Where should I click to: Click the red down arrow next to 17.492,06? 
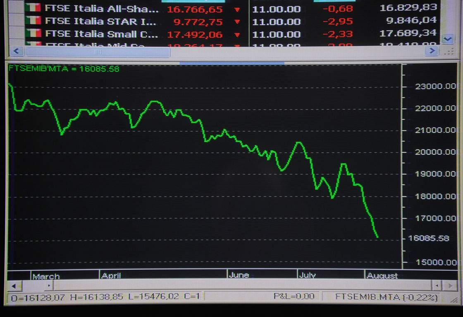click(237, 35)
